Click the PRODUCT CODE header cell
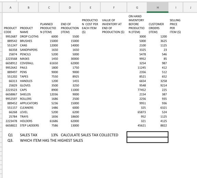Viewport: 197px width, 178px height. coord(10,30)
